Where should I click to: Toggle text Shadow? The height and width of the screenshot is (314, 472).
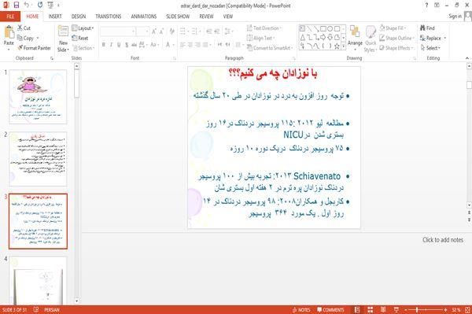127,45
